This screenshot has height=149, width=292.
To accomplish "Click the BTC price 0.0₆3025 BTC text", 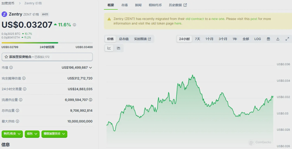I will pos(11,34).
